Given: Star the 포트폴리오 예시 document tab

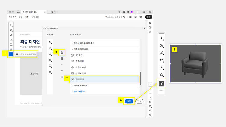Looking at the screenshot, I should pyautogui.click(x=23, y=12).
